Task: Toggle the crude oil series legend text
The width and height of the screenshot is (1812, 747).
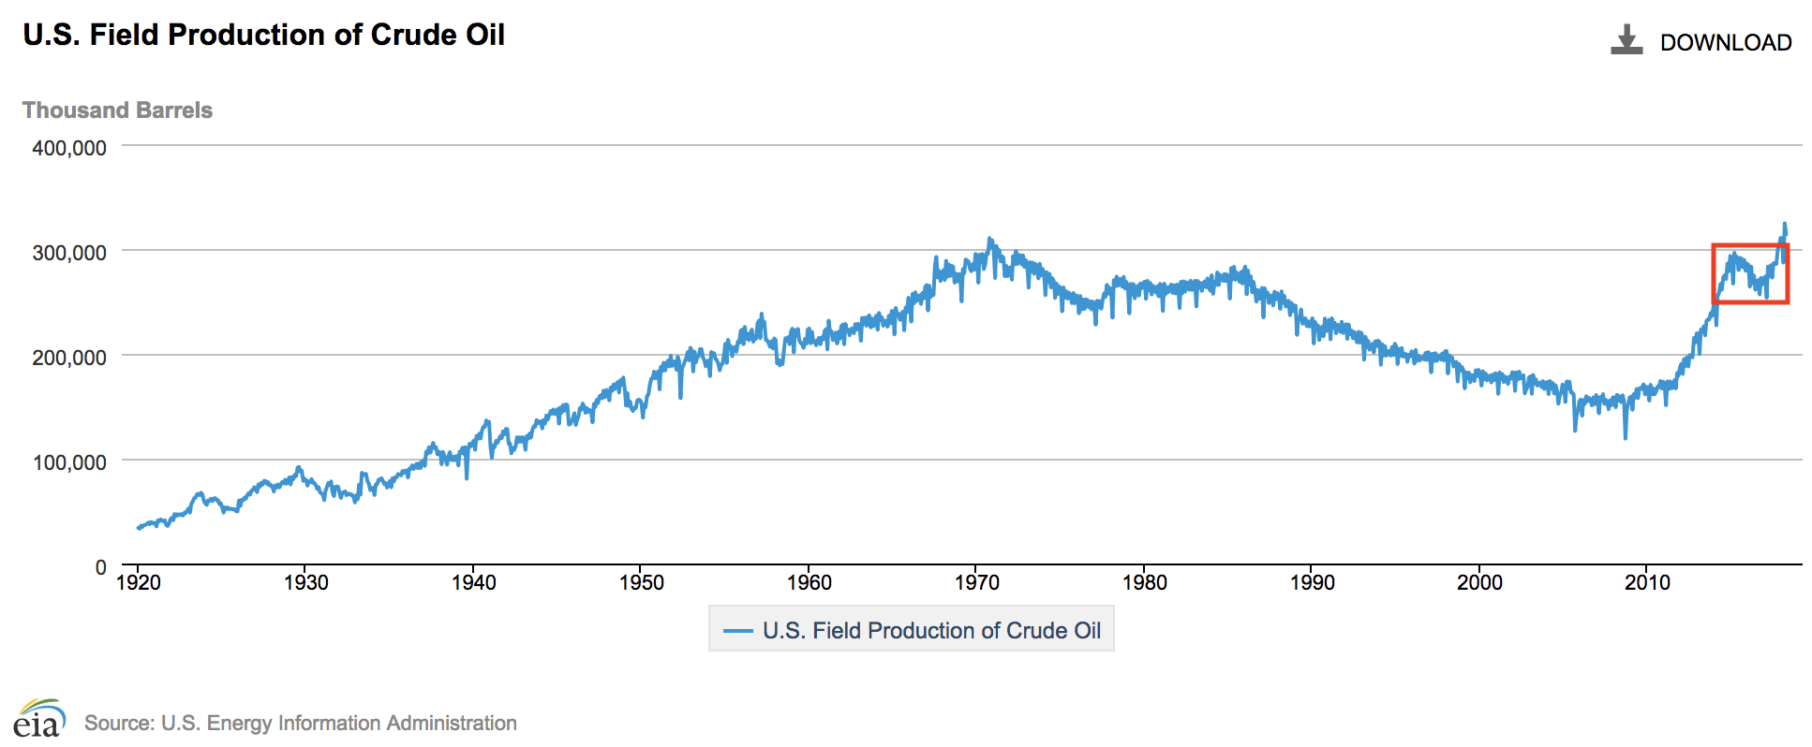Action: coord(931,630)
